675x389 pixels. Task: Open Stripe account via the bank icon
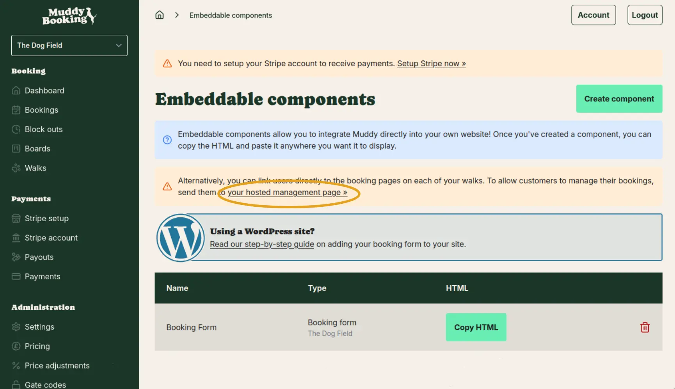16,238
